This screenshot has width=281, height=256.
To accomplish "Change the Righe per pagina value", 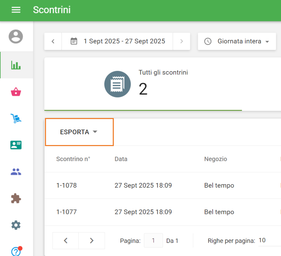I will click(x=269, y=241).
